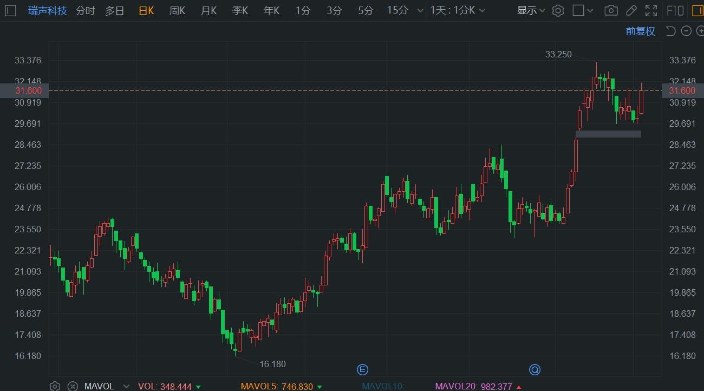Switch to 分时 intraday tab

(85, 10)
